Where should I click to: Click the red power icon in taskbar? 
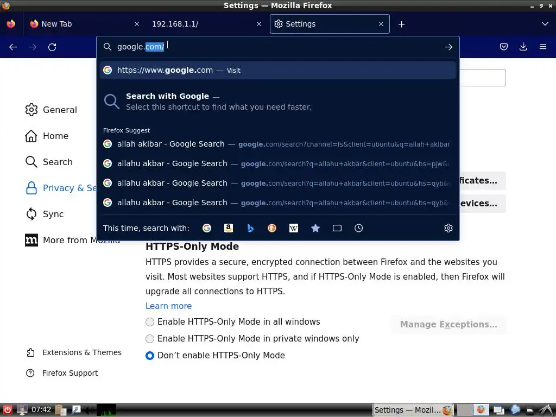[x=7, y=410]
